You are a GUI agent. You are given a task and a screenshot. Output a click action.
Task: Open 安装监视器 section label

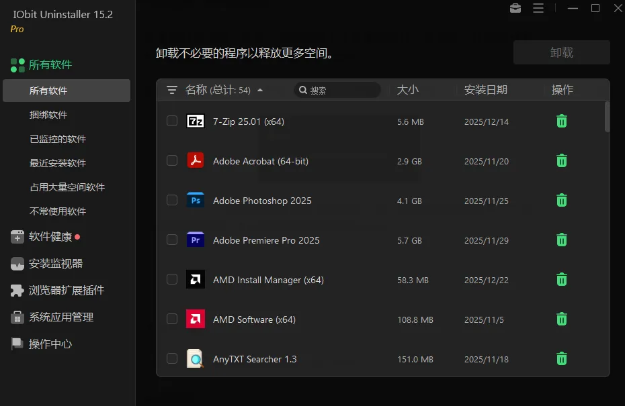tap(56, 264)
